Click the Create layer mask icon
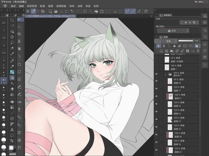The height and width of the screenshot is (156, 209). [187, 51]
